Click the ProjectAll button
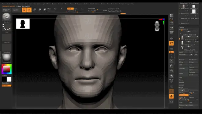Image resolution: width=202 pixels, height=114 pixels. 184,90
